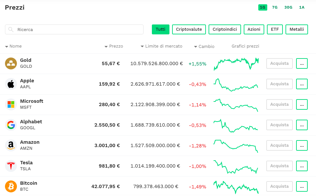The width and height of the screenshot is (316, 196).
Task: Click the Microsoft logo icon
Action: 11,104
